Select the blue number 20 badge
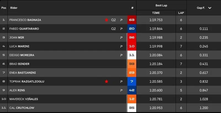 click(132, 29)
